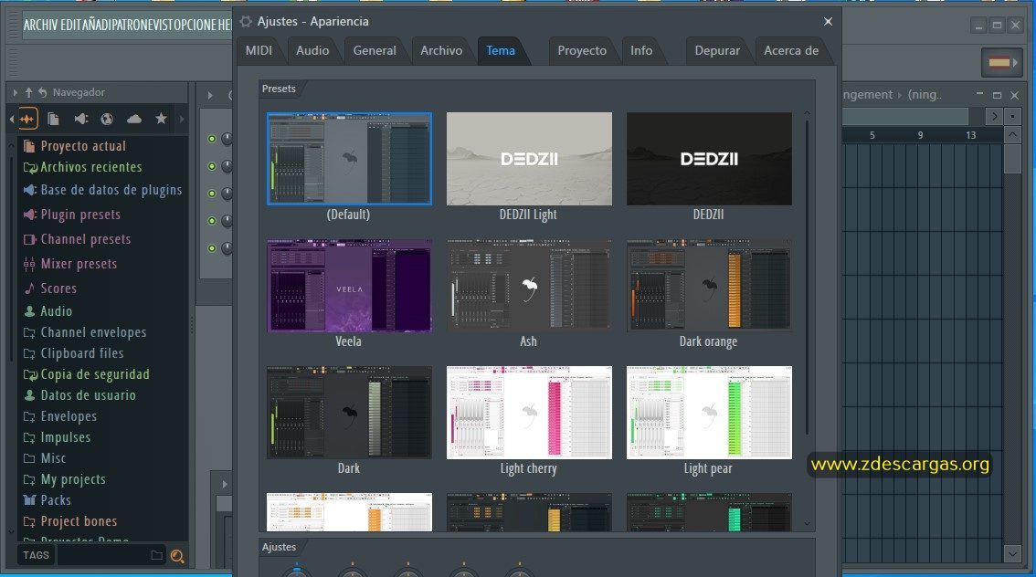This screenshot has width=1036, height=577.
Task: Click the Plugin presets speaker icon
Action: [x=30, y=215]
